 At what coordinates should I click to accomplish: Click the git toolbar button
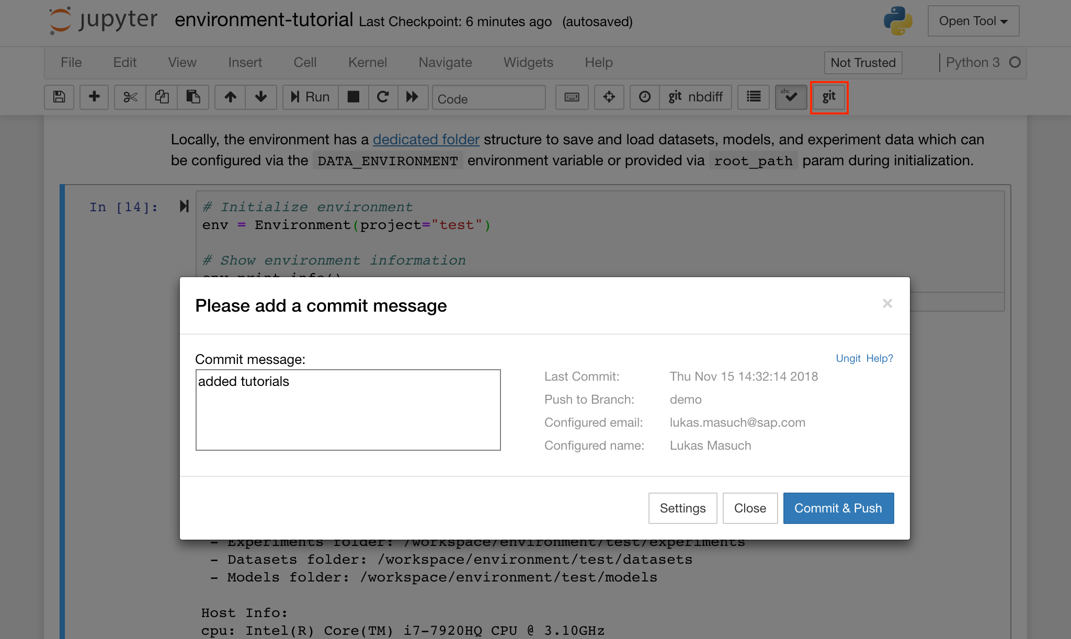(829, 97)
